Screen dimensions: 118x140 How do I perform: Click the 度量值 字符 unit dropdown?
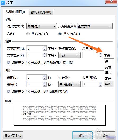[x=108, y=55]
